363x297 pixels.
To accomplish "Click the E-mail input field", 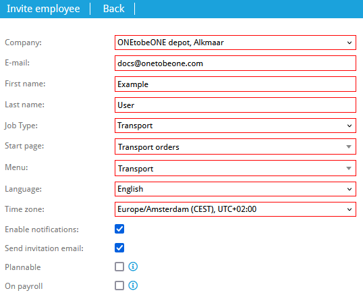I will (x=235, y=63).
